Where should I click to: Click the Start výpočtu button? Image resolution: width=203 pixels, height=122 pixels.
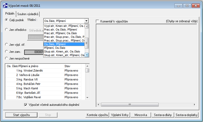21,115
